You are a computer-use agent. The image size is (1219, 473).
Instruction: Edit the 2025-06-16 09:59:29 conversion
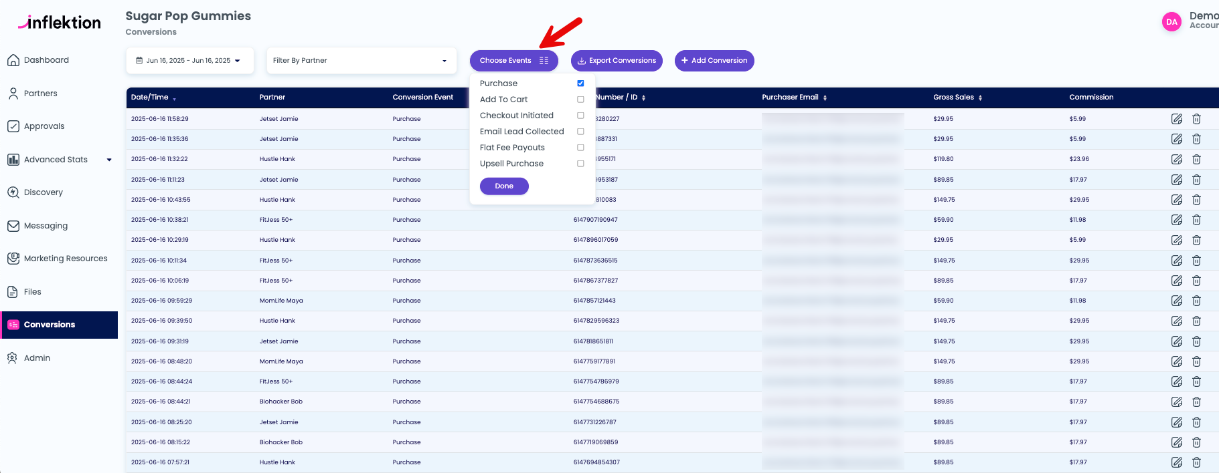click(x=1177, y=301)
